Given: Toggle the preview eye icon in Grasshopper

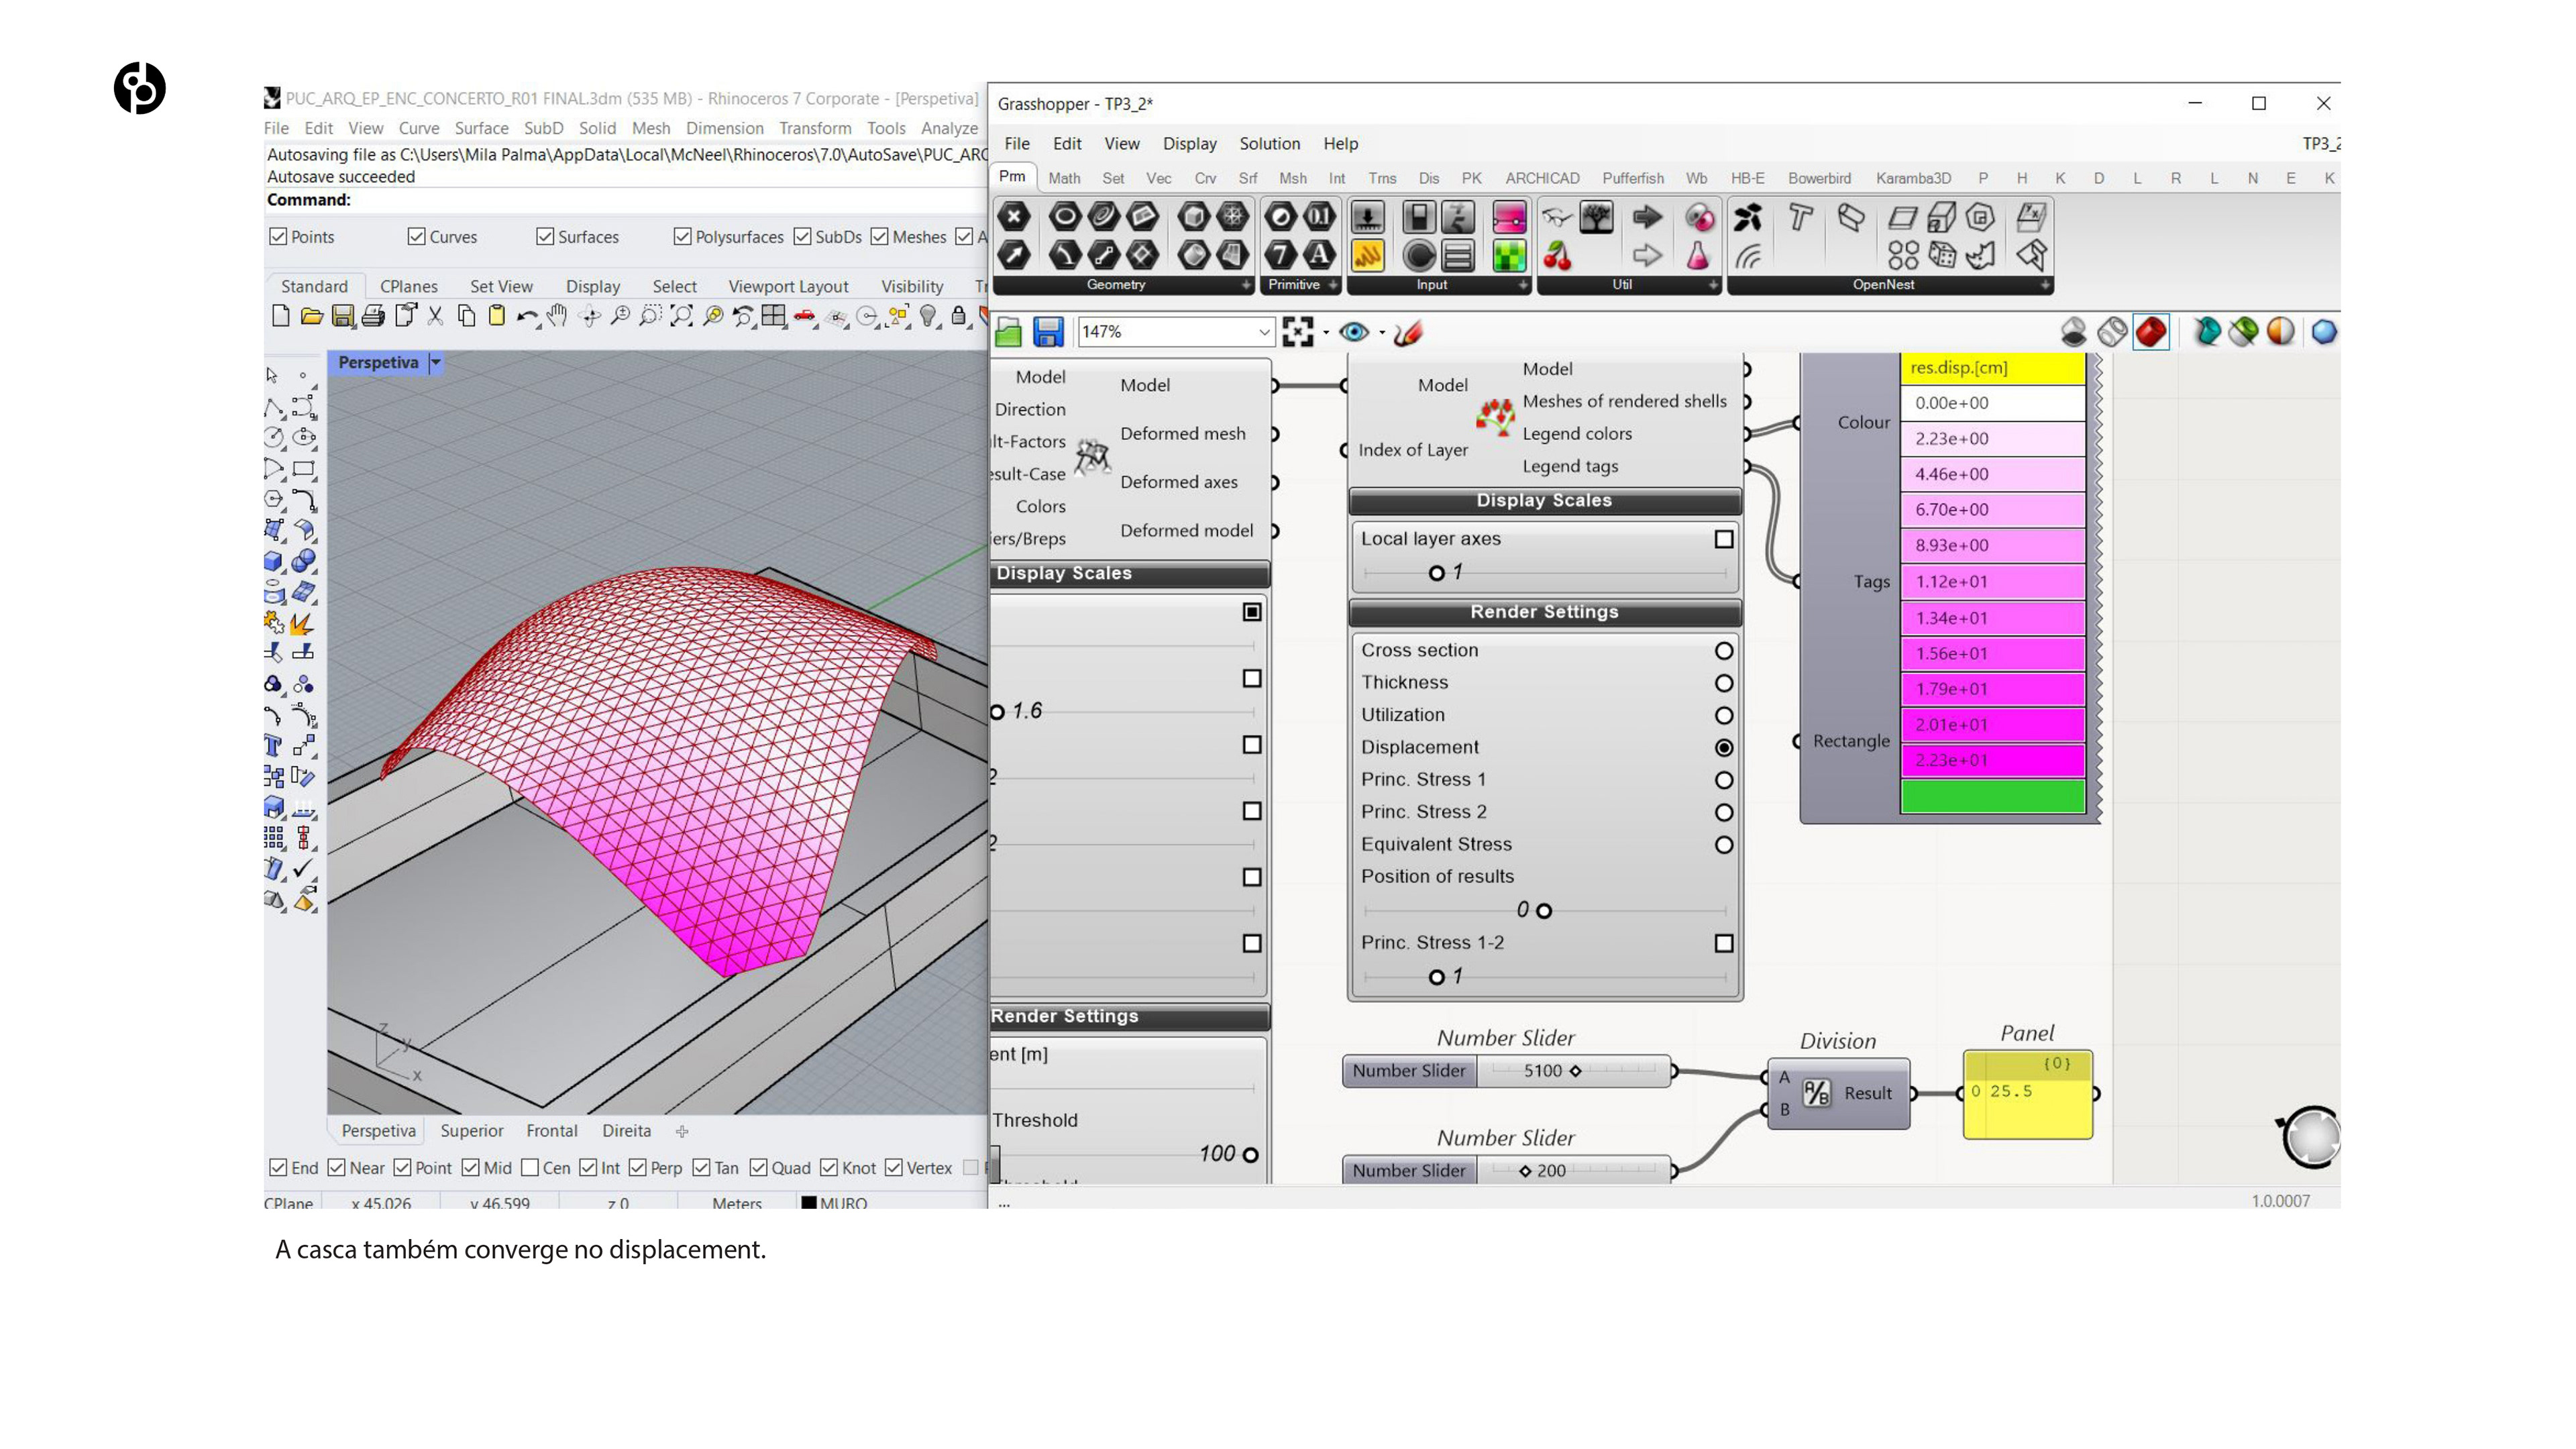Looking at the screenshot, I should [x=1354, y=332].
